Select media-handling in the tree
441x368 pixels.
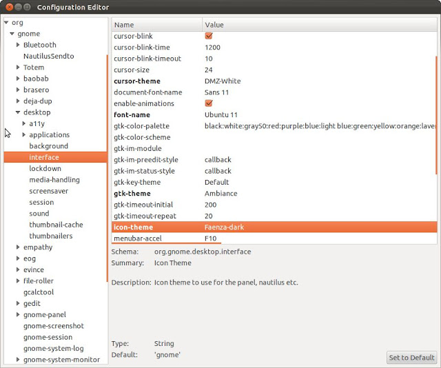[x=54, y=180]
